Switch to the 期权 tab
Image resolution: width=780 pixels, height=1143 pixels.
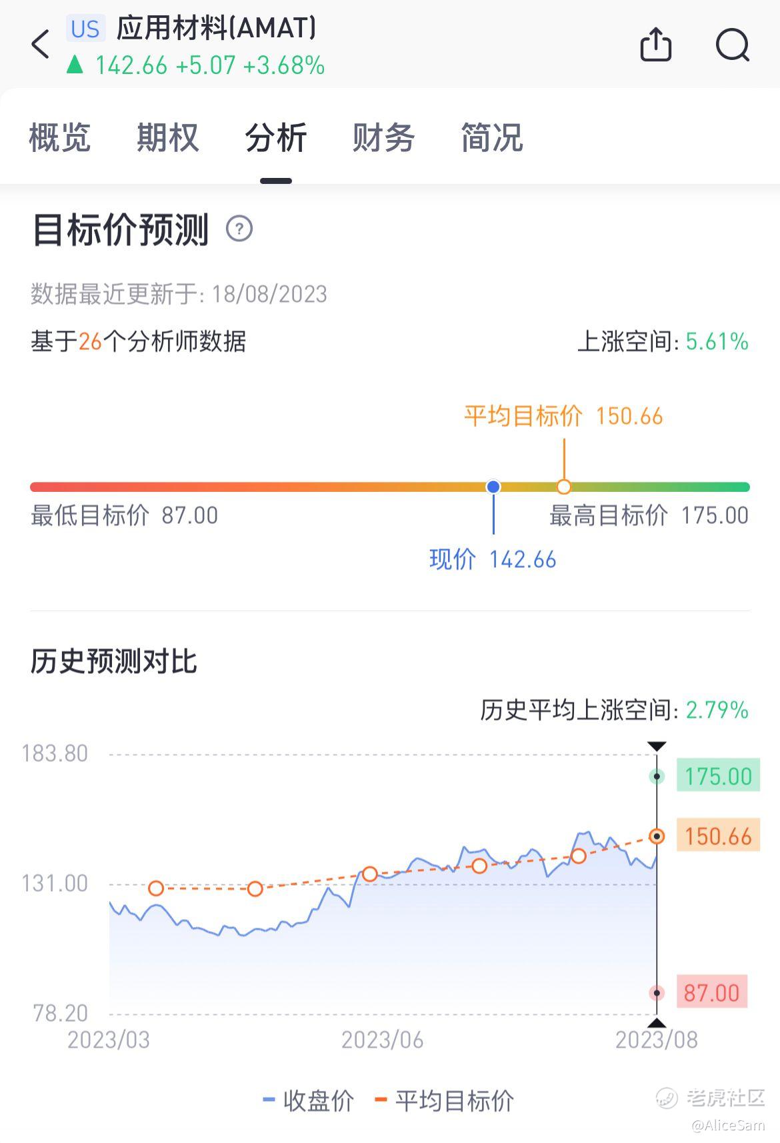pos(168,138)
